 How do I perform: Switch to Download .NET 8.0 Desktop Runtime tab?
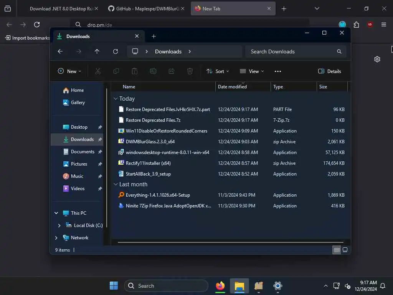coord(61,9)
